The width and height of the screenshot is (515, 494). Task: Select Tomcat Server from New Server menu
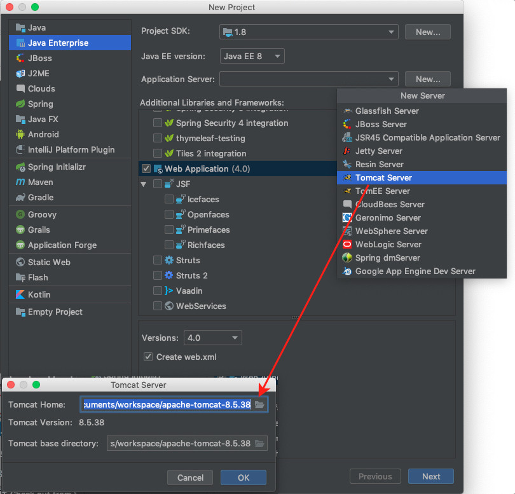(383, 178)
